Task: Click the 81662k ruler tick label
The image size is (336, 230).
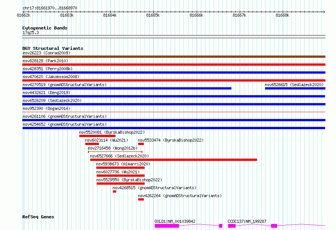Action: click(x=23, y=15)
